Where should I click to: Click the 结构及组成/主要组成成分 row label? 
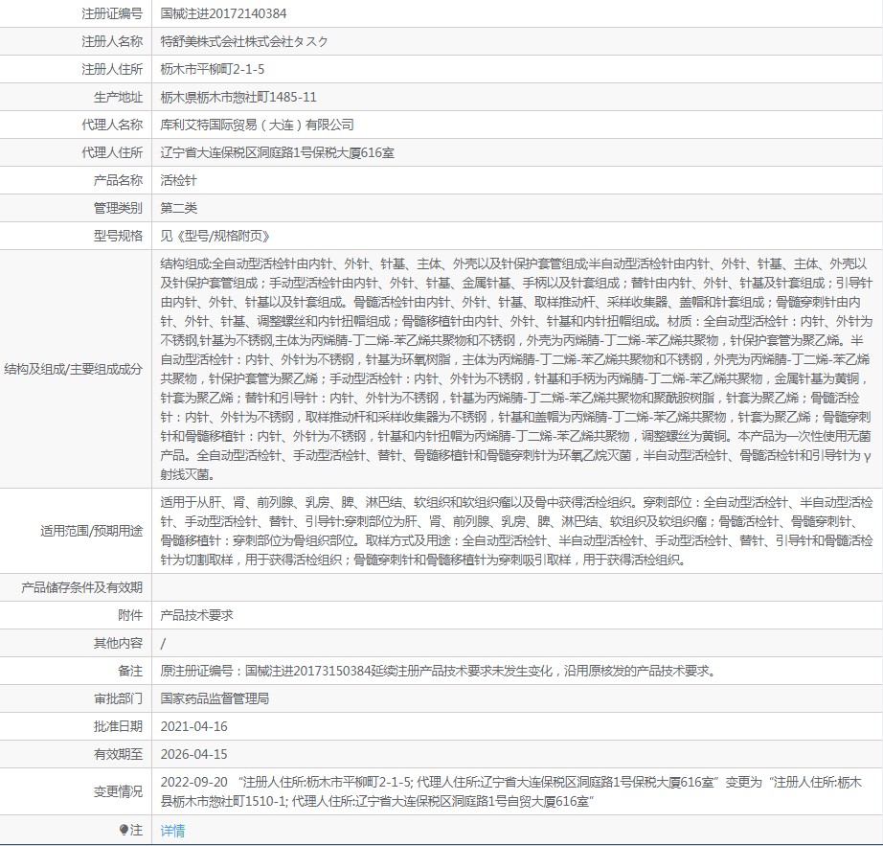pyautogui.click(x=73, y=369)
